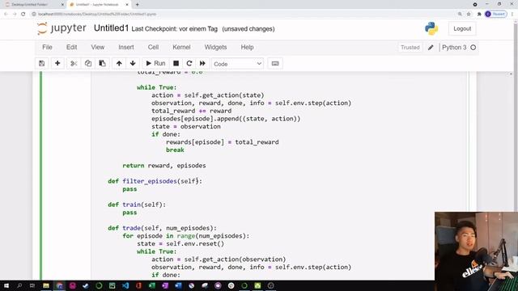Open the command palette keyboard icon
This screenshot has width=518, height=291.
coord(275,63)
